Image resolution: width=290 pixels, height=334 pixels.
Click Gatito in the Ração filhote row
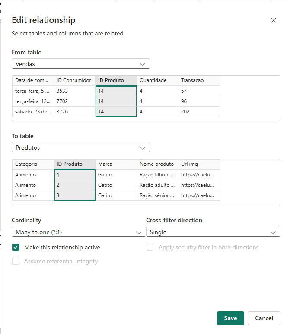(116, 175)
